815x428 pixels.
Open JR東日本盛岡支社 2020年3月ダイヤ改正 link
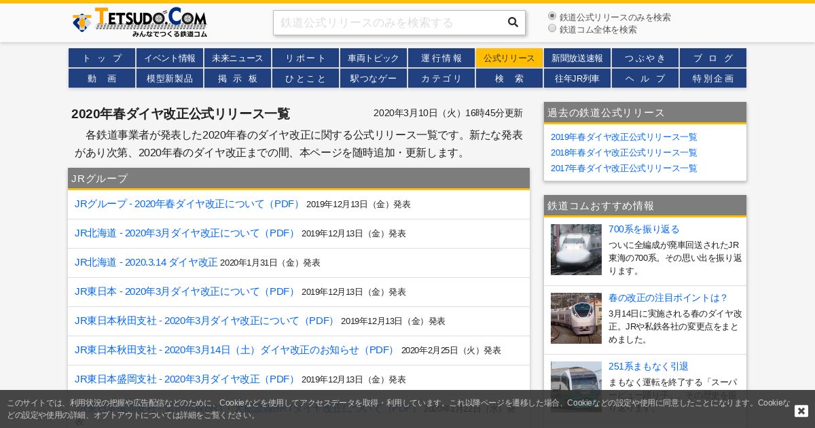[x=186, y=379]
